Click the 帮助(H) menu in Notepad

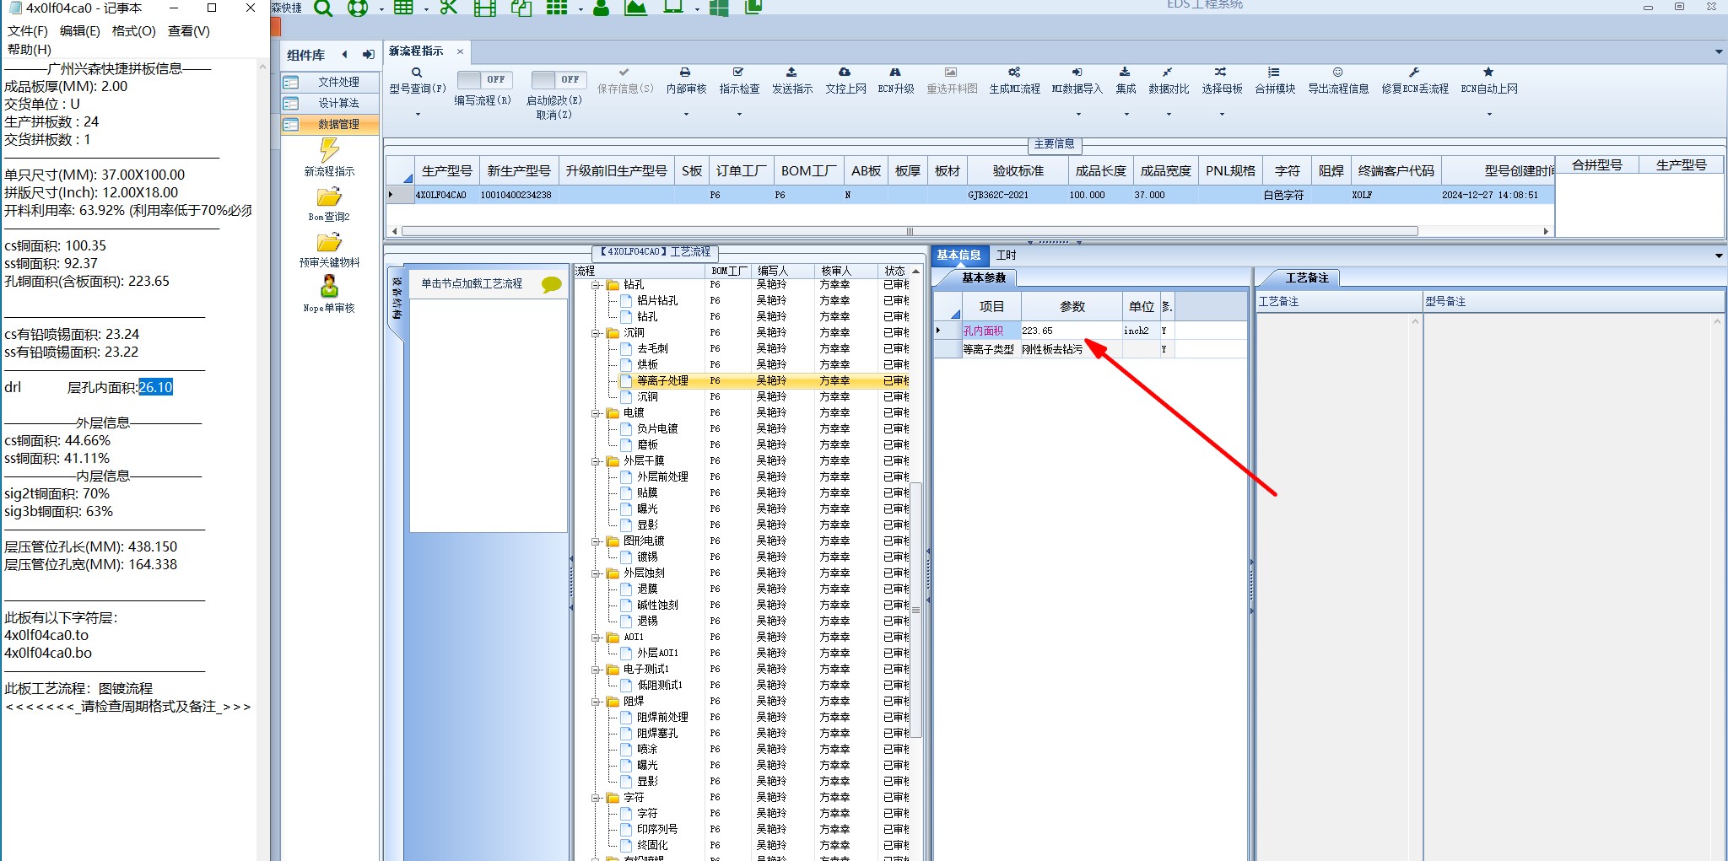30,49
